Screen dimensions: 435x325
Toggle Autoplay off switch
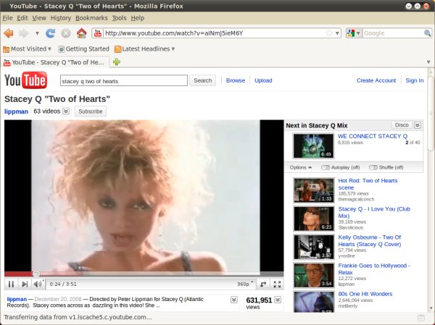point(326,167)
